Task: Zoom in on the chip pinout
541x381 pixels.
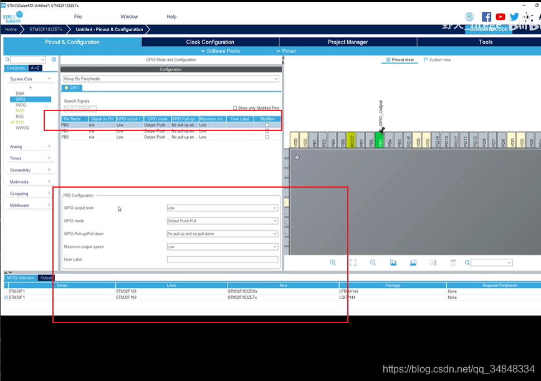Action: pos(333,263)
